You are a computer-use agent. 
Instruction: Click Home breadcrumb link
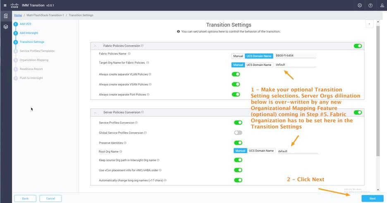coord(18,15)
